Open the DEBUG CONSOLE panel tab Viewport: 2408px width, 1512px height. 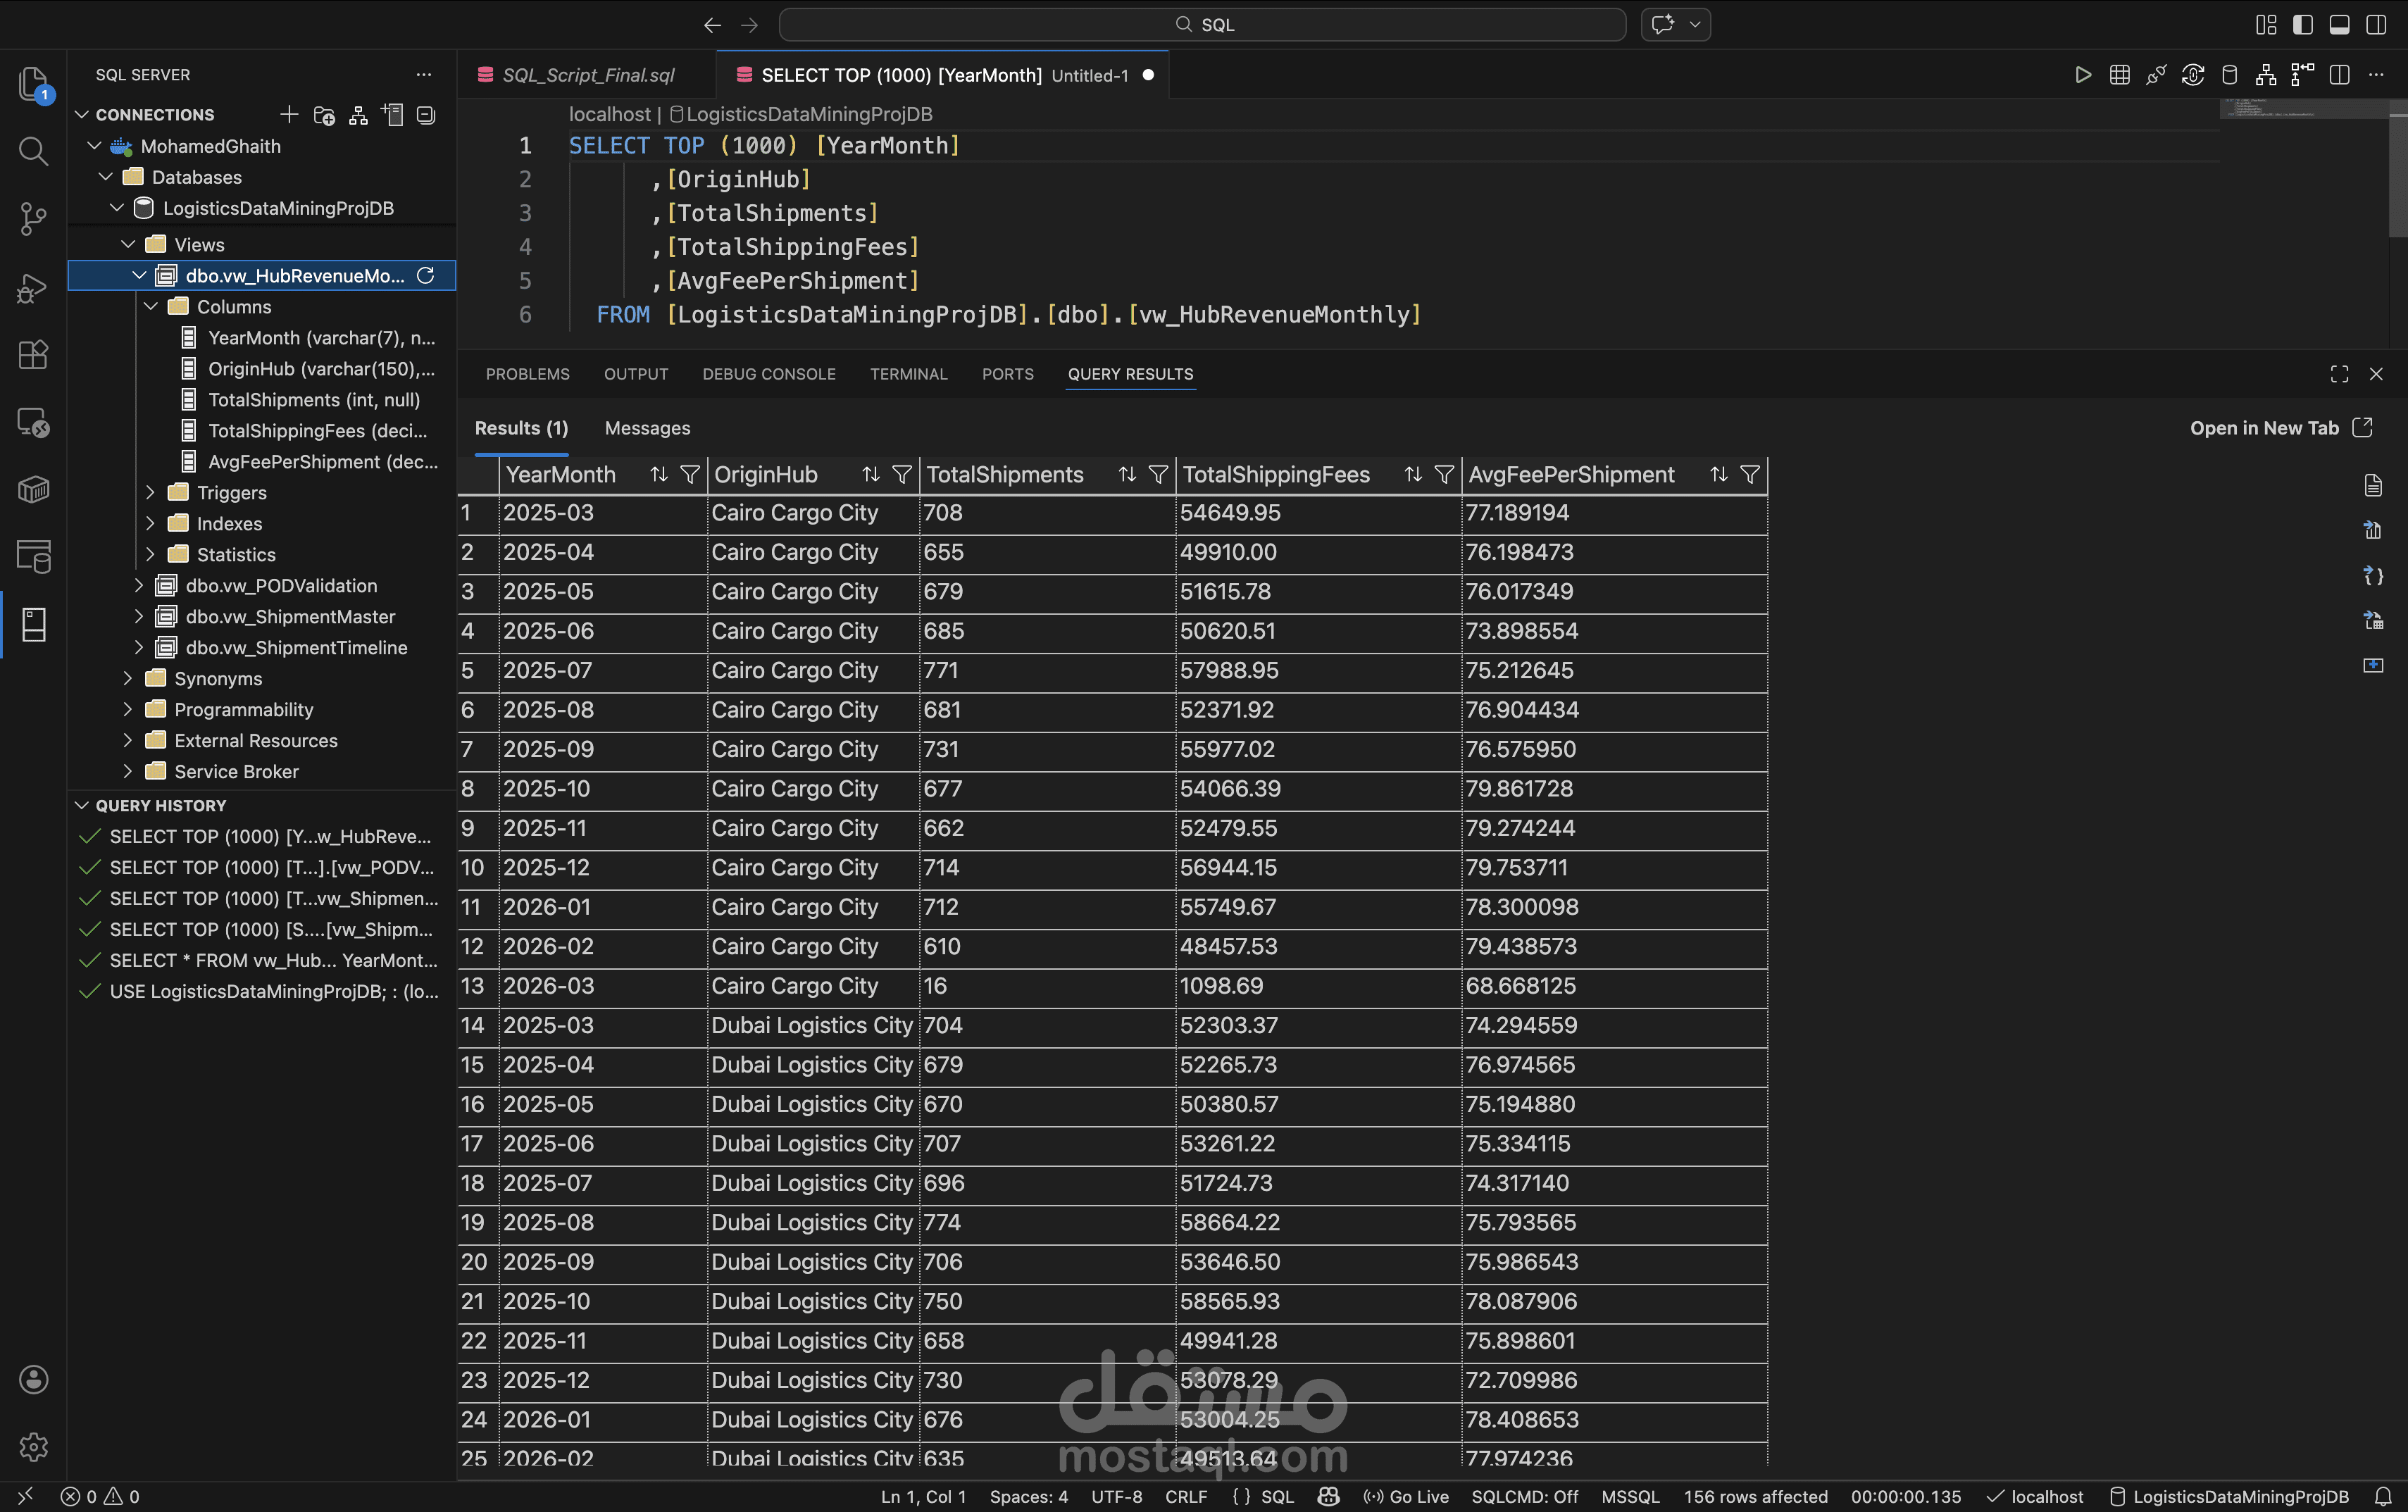769,374
